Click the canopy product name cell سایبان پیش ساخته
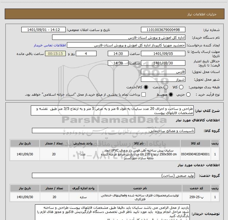This screenshot has width=228, height=220. pyautogui.click(x=139, y=154)
